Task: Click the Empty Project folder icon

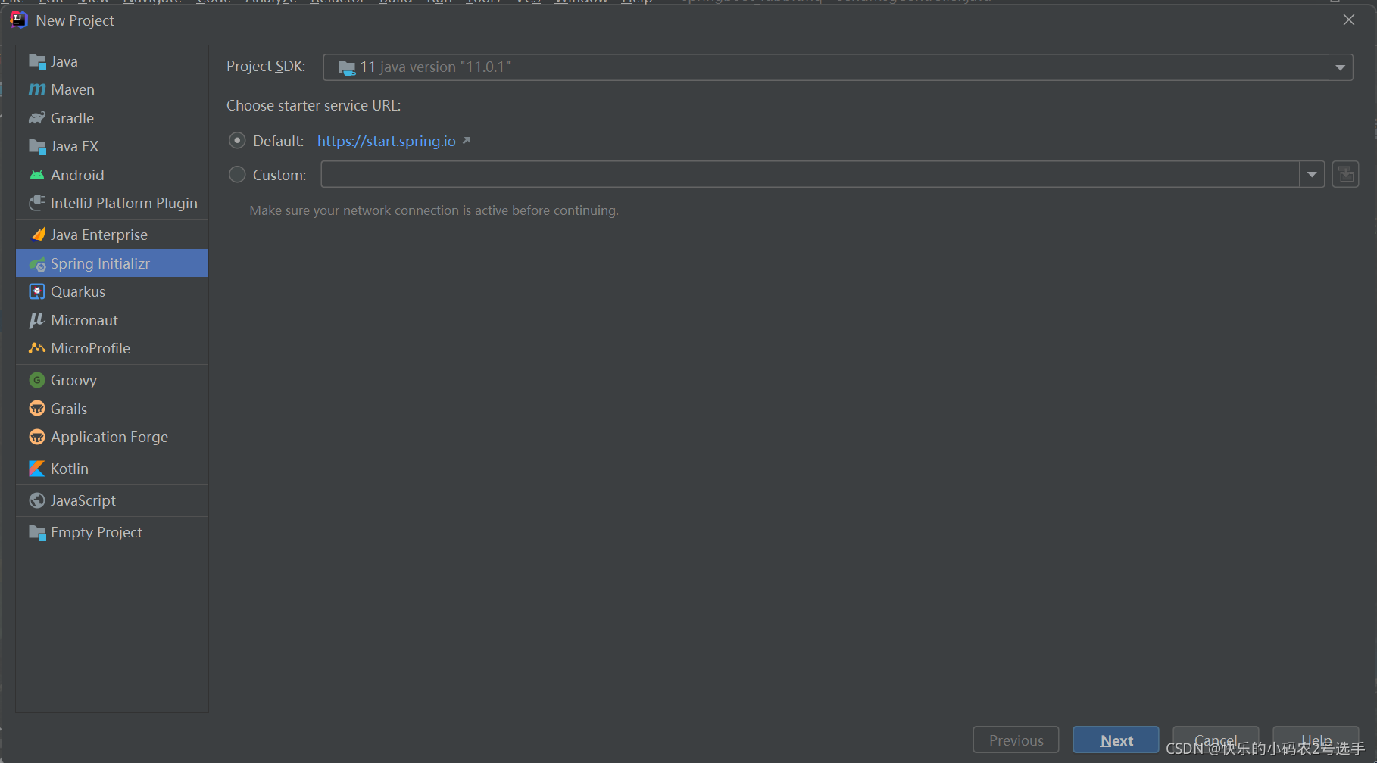Action: click(37, 532)
